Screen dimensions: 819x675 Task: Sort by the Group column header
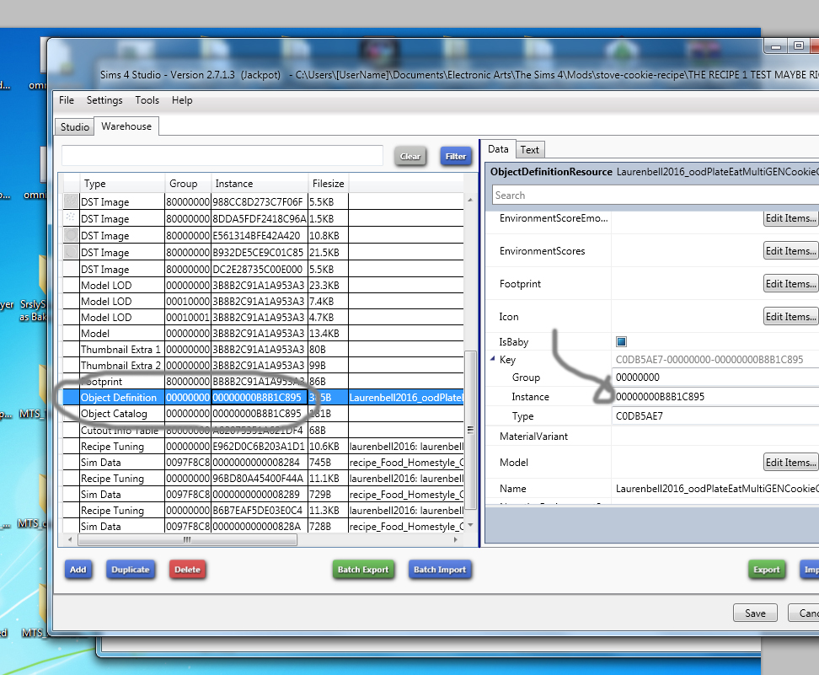click(x=188, y=184)
